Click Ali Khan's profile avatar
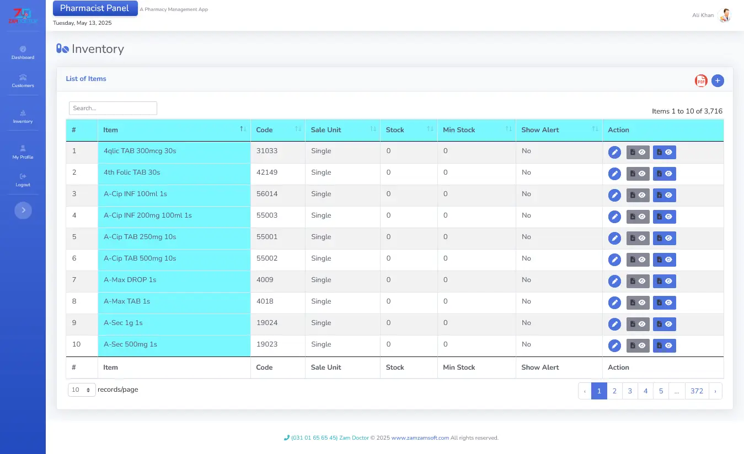Screen dimensions: 744x454 (725, 15)
